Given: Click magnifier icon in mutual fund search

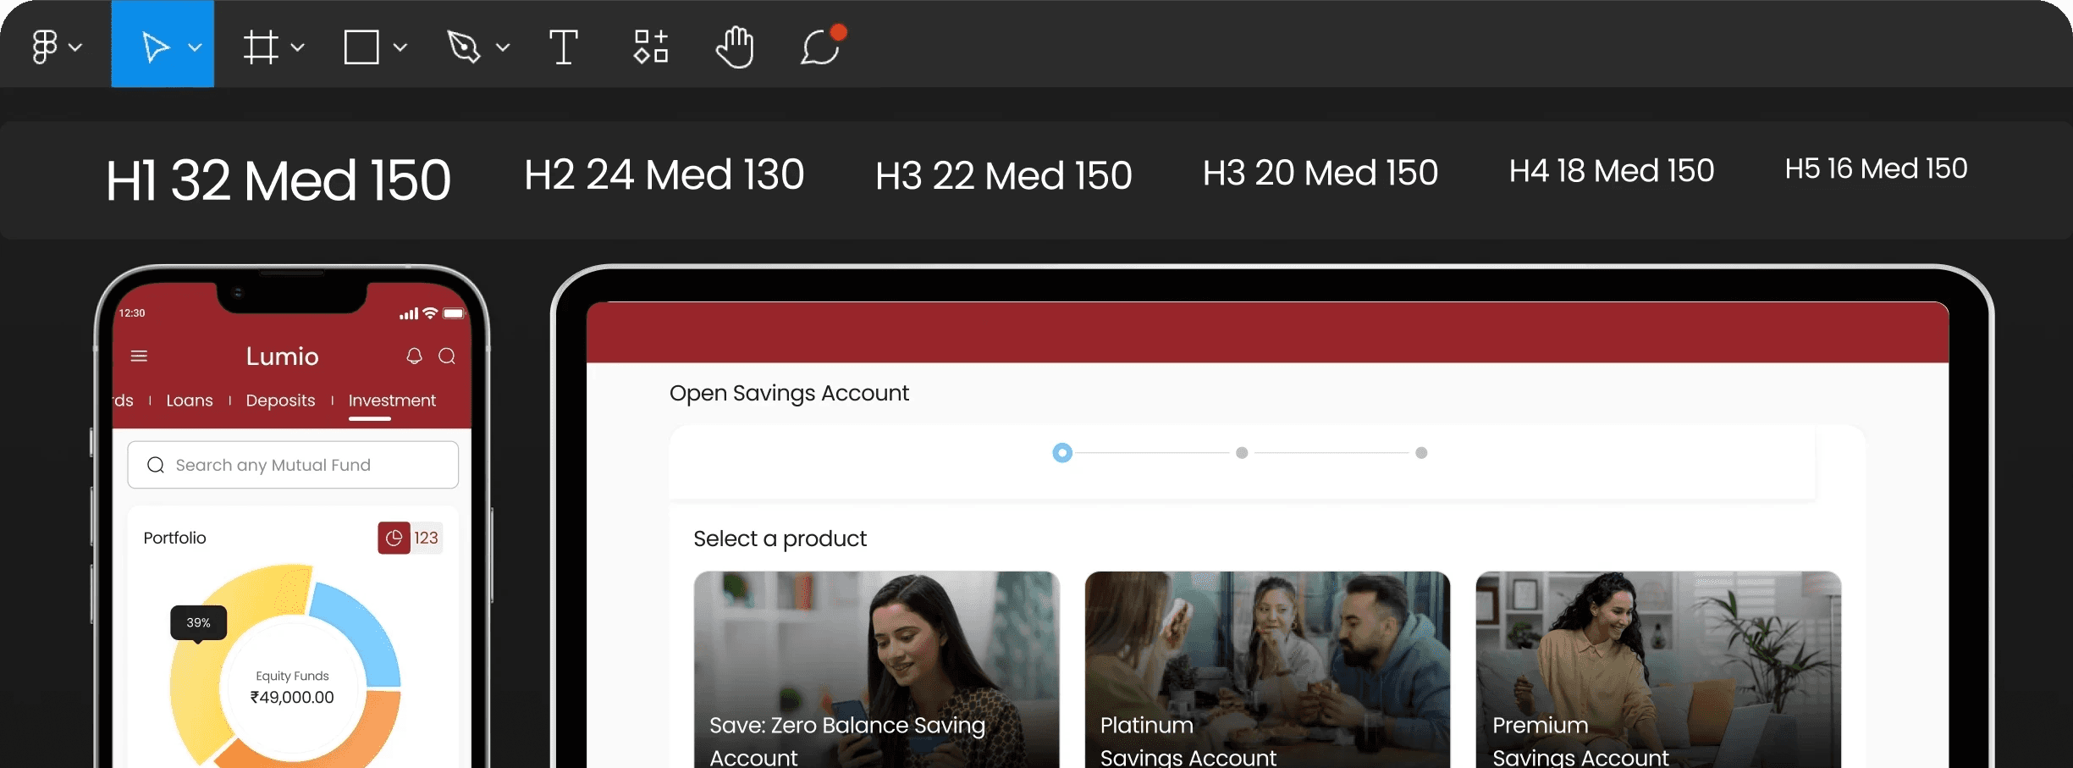Looking at the screenshot, I should [156, 465].
